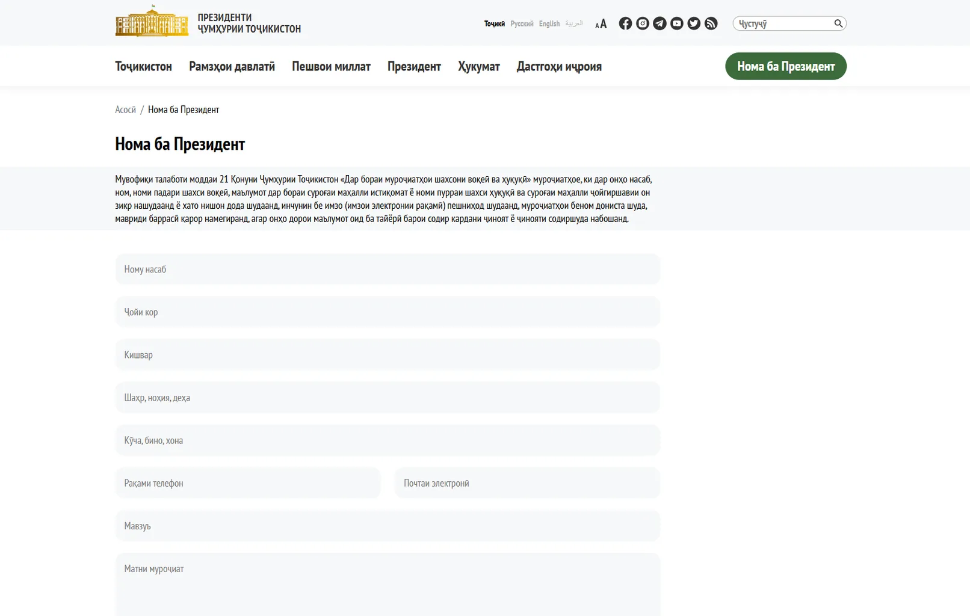Open the Дастгоҳи иҷроия menu

click(x=559, y=66)
